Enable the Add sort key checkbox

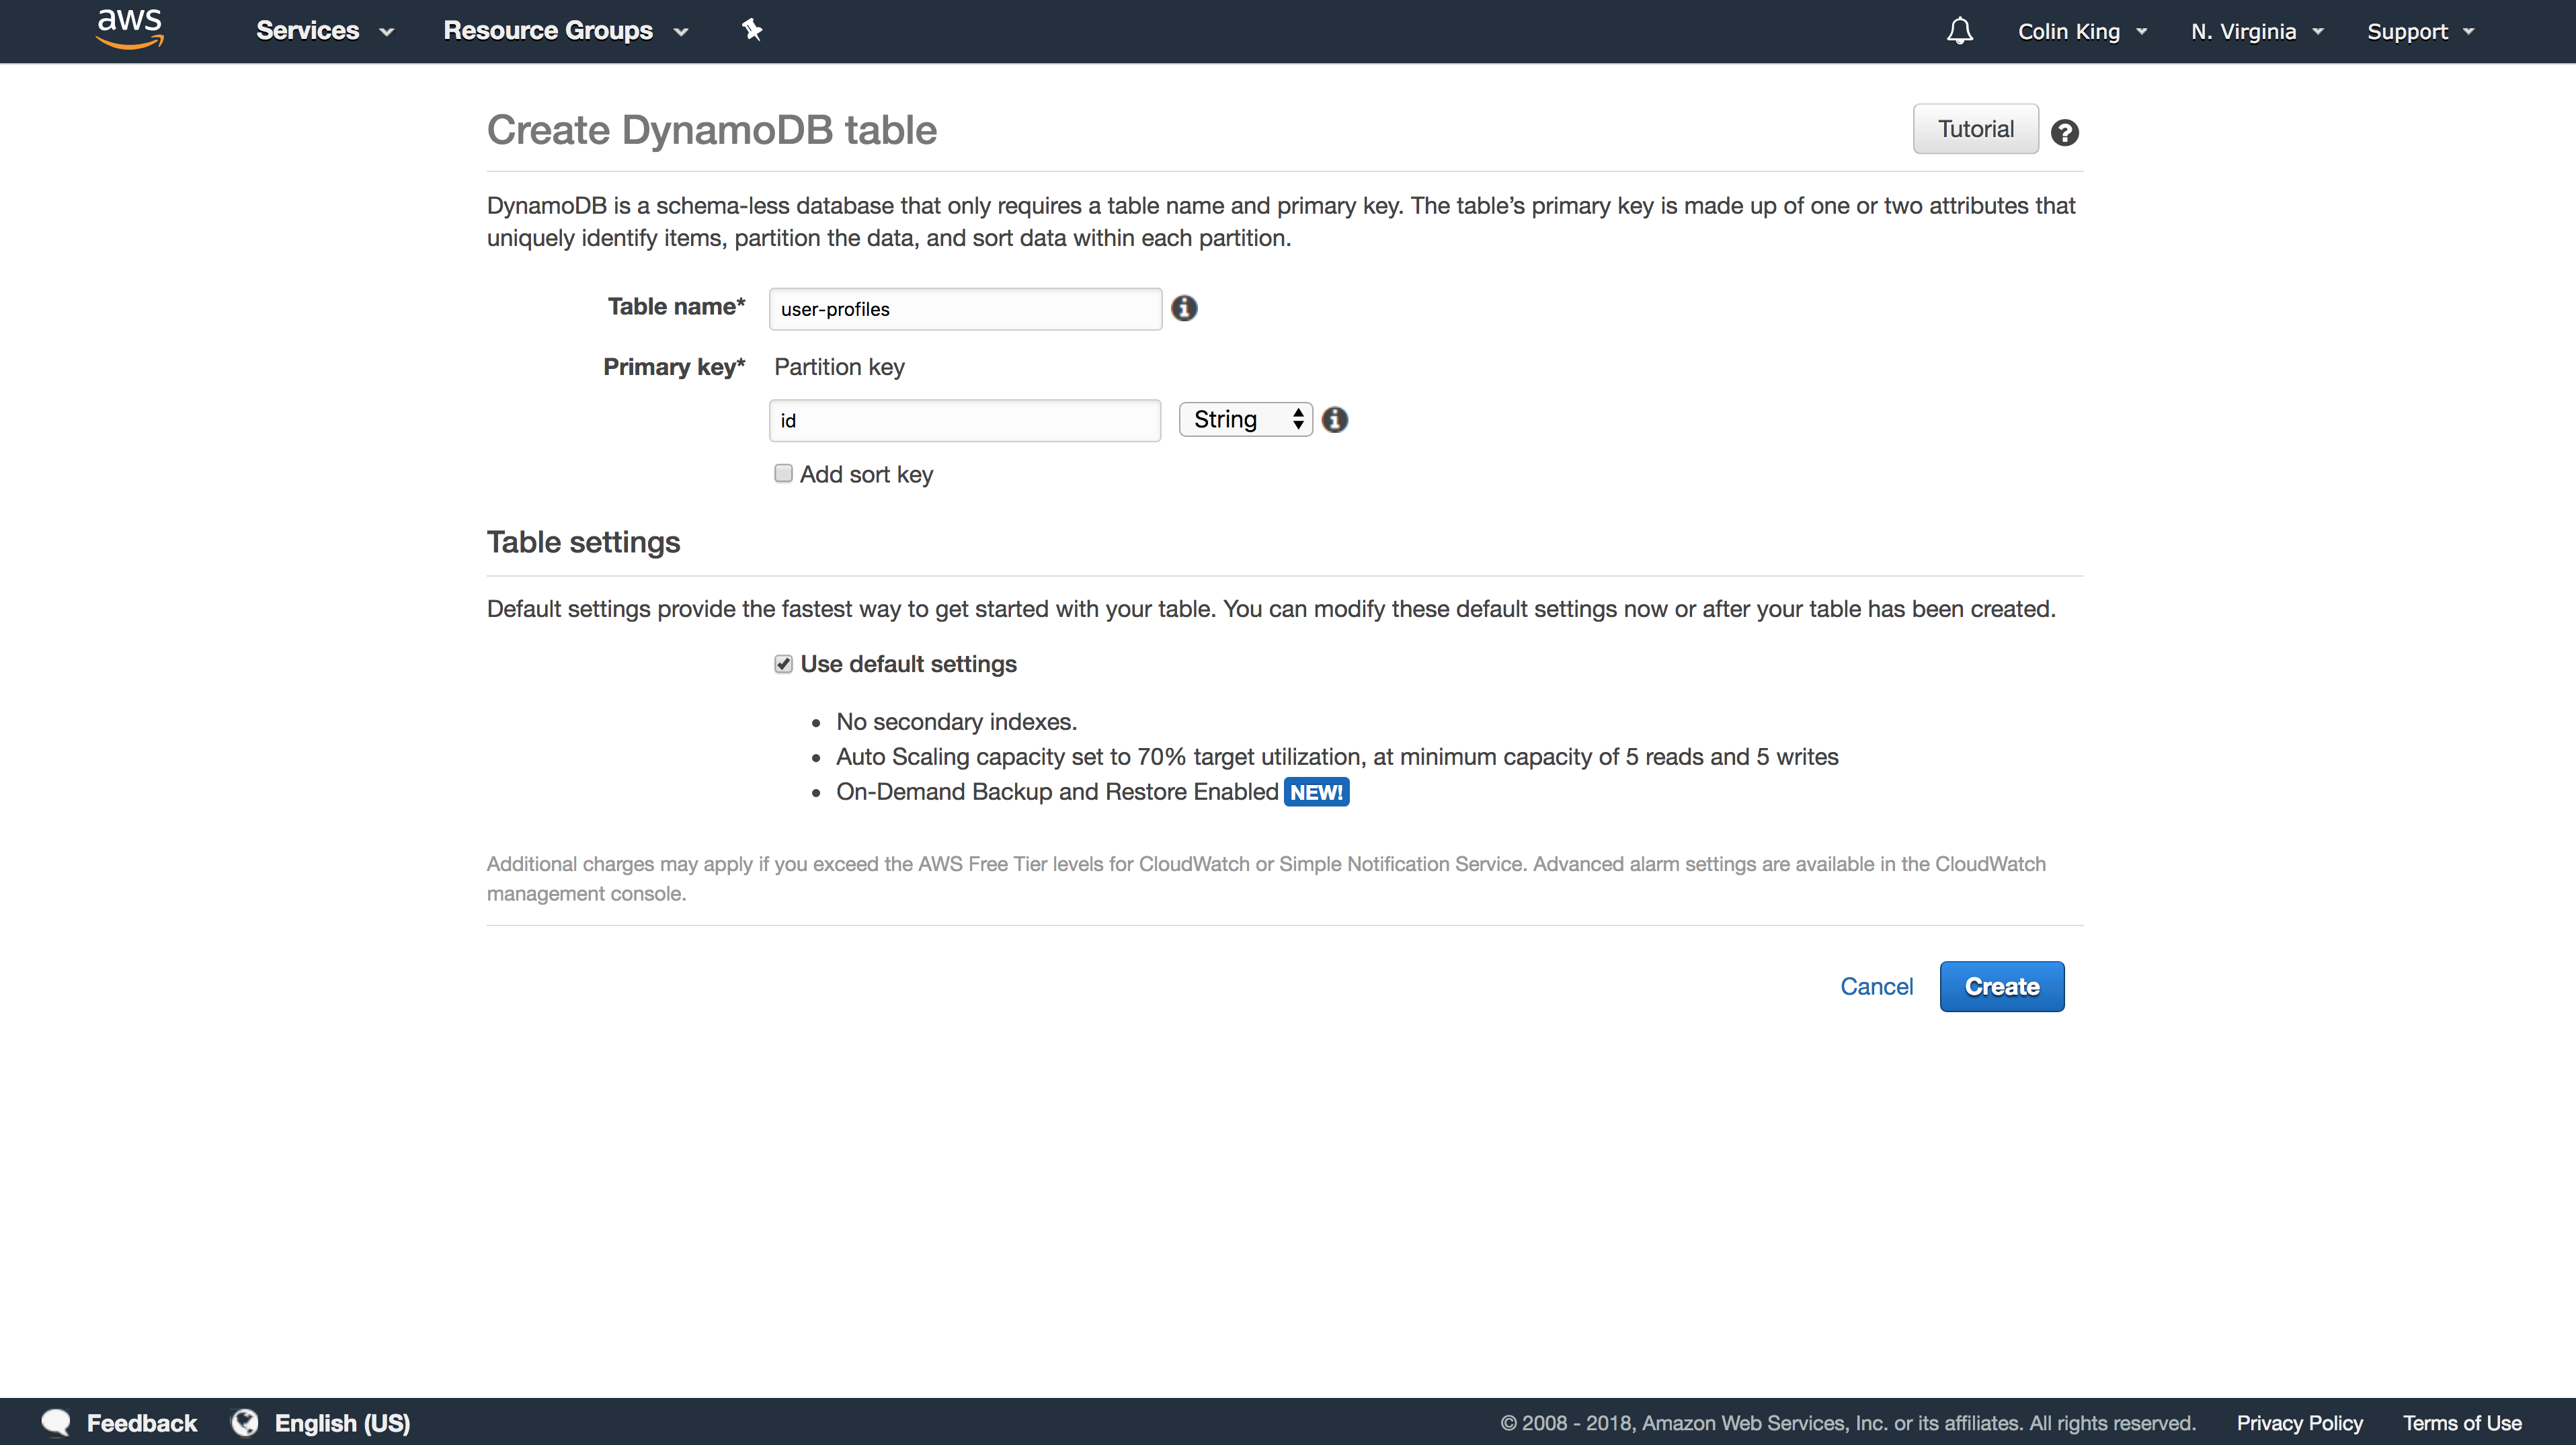(x=783, y=474)
